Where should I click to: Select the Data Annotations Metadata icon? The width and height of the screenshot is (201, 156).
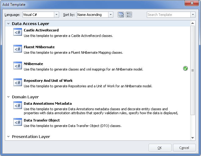(x=18, y=105)
